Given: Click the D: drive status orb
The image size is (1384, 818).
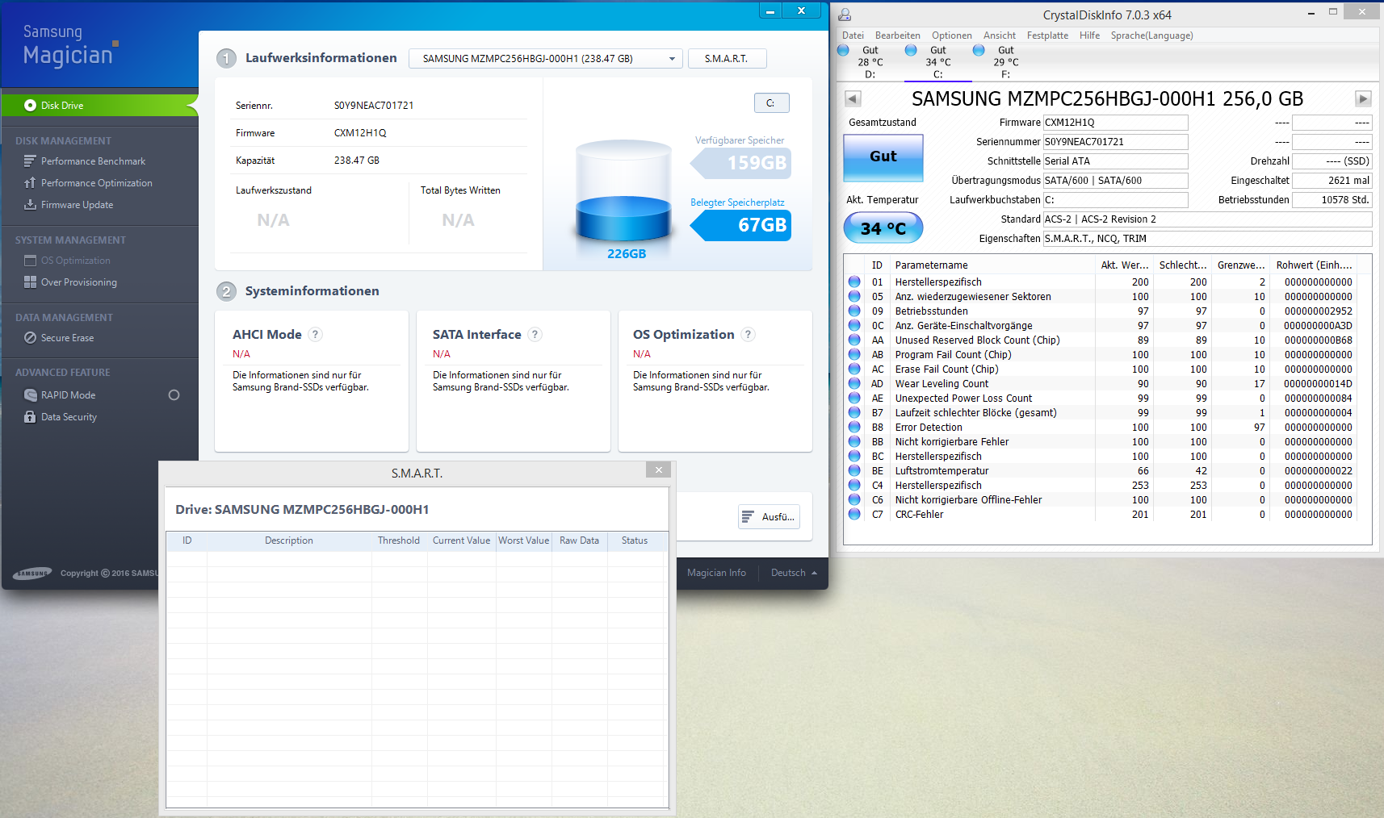Looking at the screenshot, I should 844,50.
